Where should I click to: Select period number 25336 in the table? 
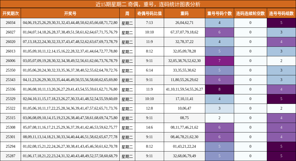(x=11, y=89)
